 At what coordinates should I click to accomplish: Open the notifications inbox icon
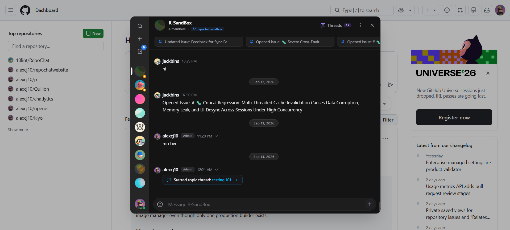(x=487, y=10)
